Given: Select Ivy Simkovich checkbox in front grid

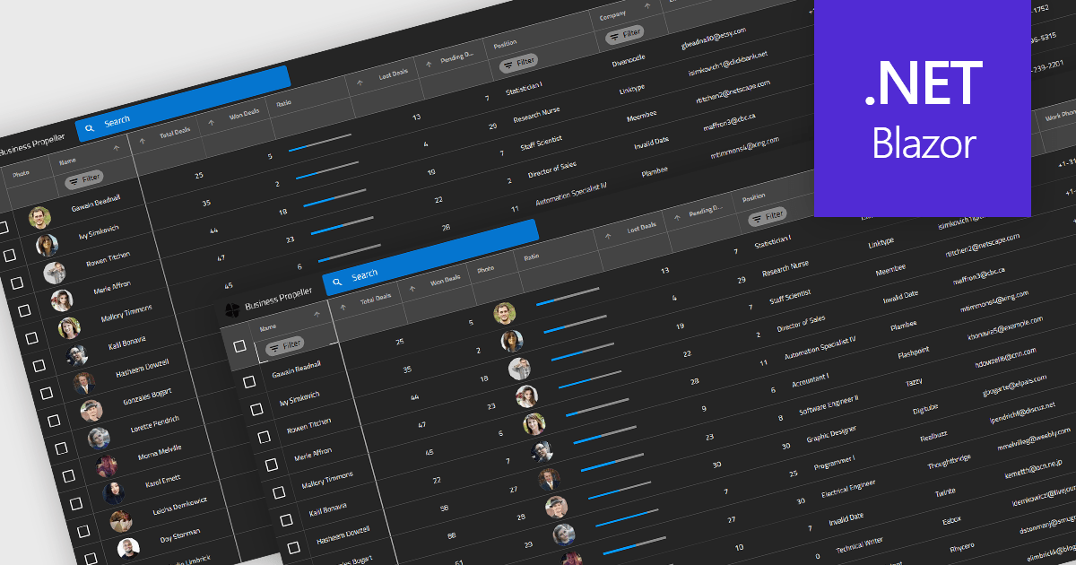Looking at the screenshot, I should point(256,409).
